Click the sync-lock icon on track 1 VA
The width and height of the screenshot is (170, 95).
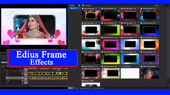(x=26, y=83)
